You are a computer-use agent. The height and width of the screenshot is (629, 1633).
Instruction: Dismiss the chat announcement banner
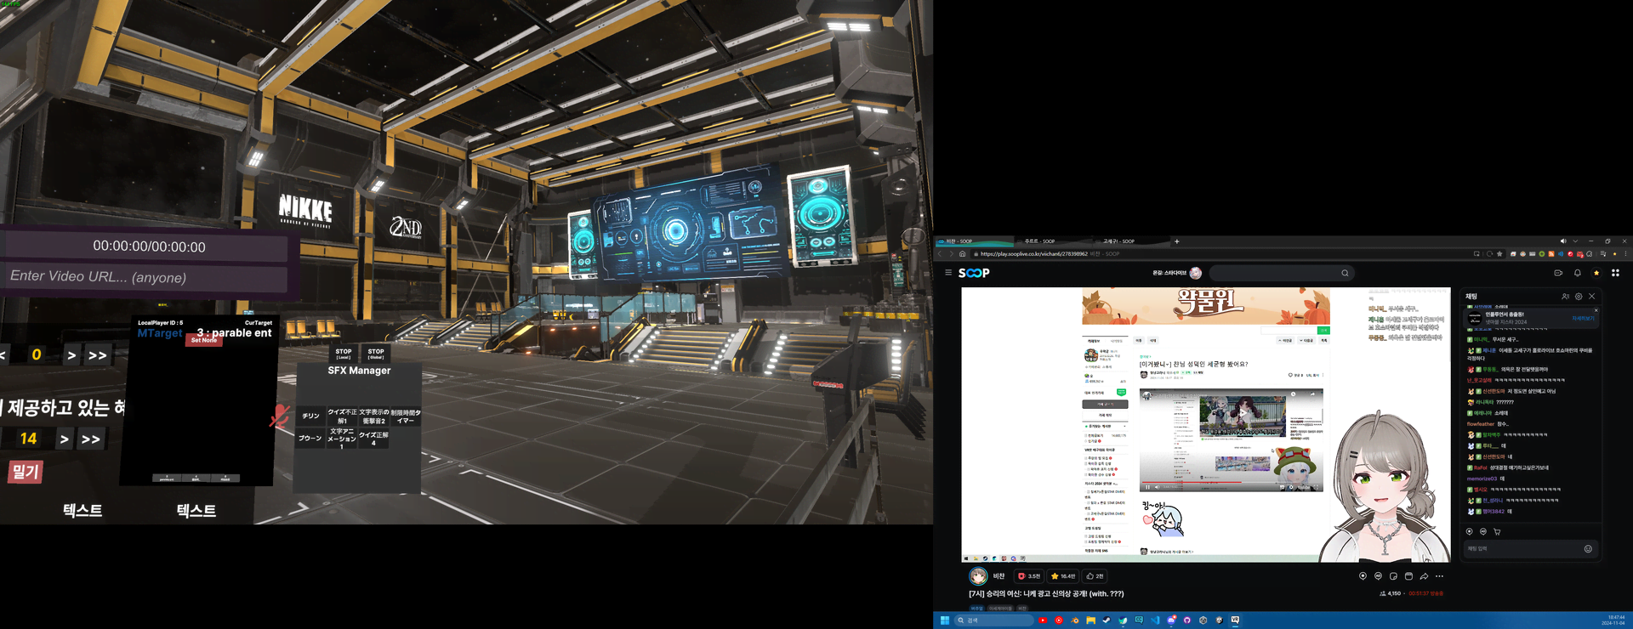click(x=1596, y=310)
